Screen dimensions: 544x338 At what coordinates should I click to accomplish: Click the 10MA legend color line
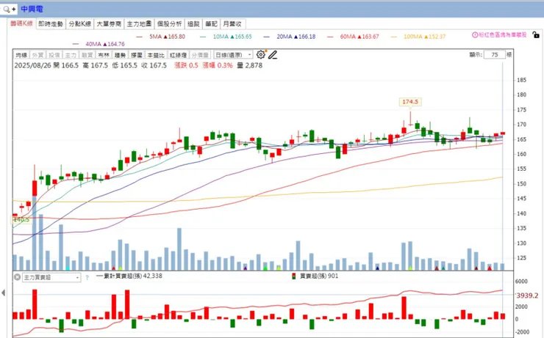tap(203, 37)
